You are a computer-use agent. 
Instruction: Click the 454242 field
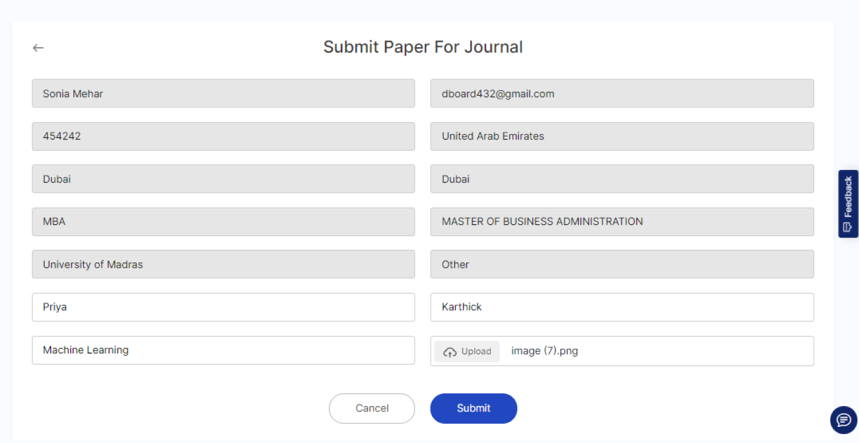223,136
